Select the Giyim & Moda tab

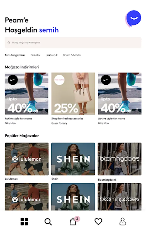[72, 55]
